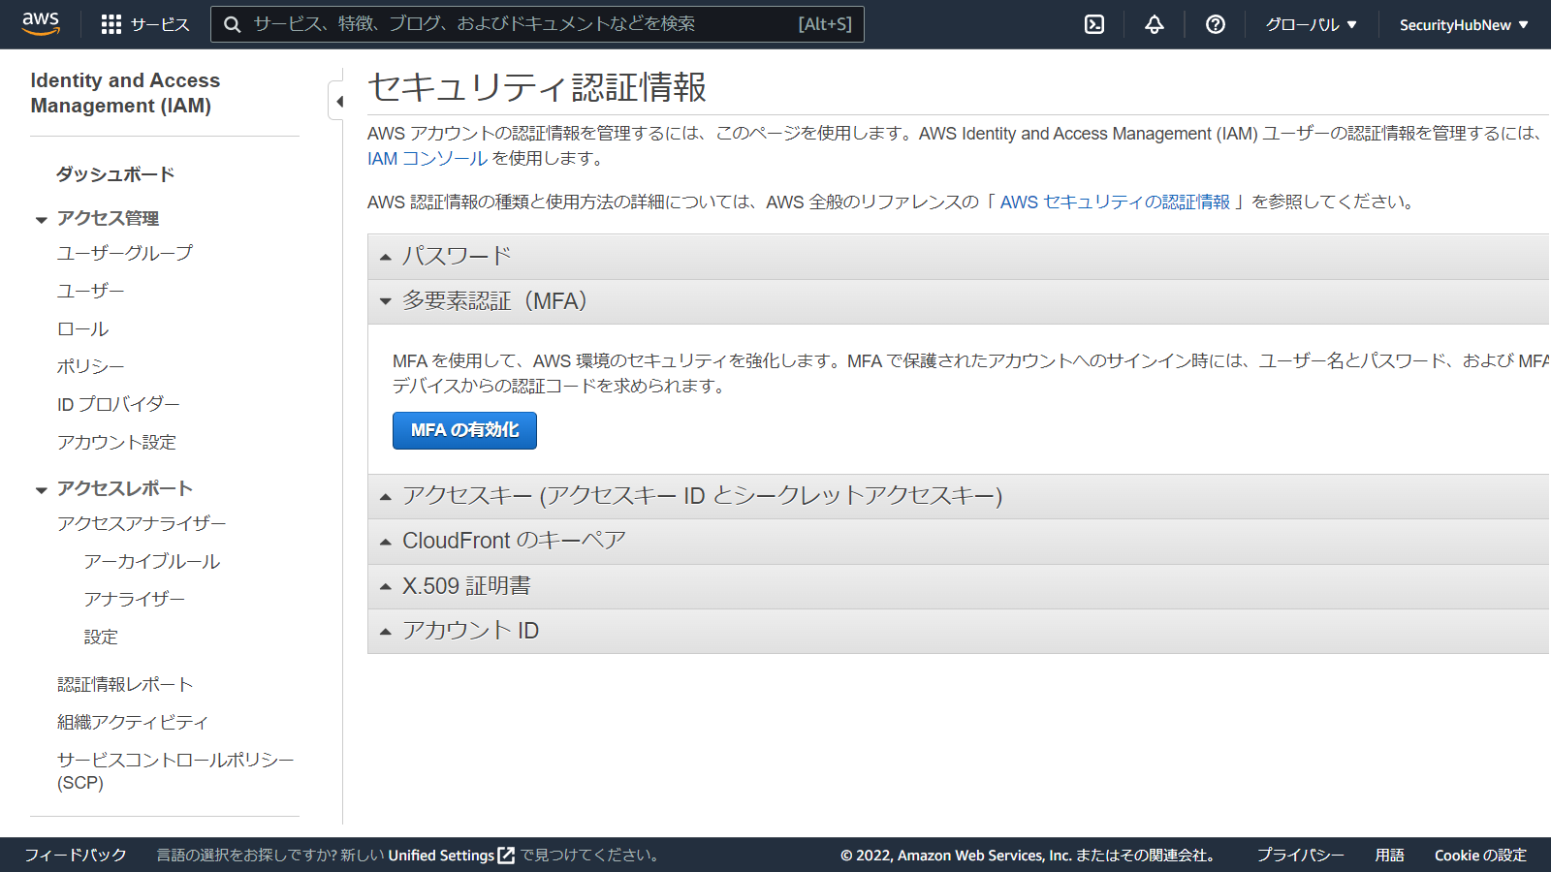Expand the アカウント ID section
This screenshot has width=1551, height=872.
[x=470, y=631]
